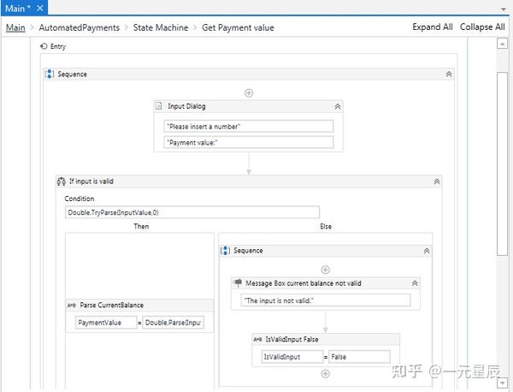Navigate to Main in the breadcrumb
The image size is (513, 392).
click(15, 27)
